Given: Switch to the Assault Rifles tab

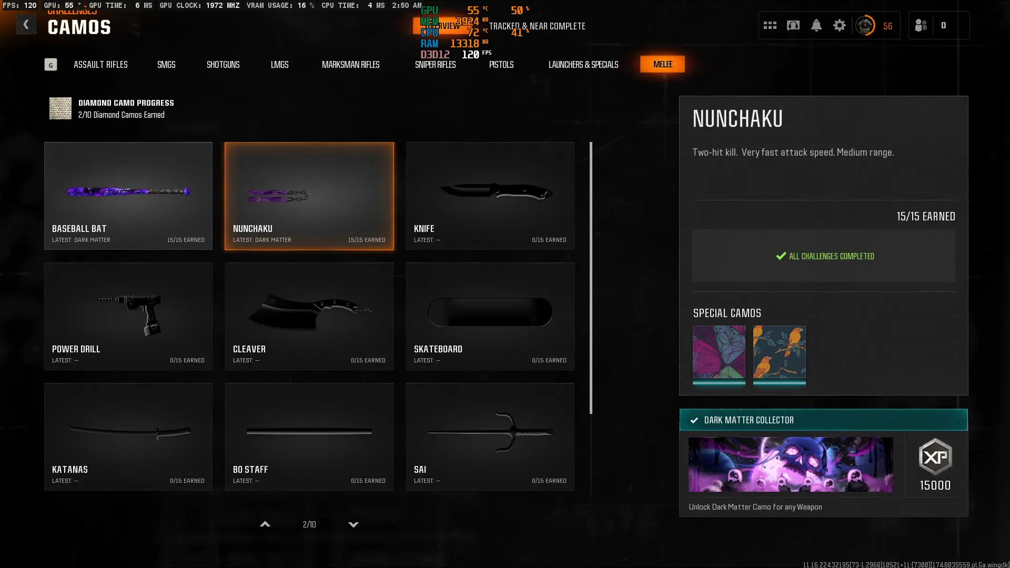Looking at the screenshot, I should [100, 65].
